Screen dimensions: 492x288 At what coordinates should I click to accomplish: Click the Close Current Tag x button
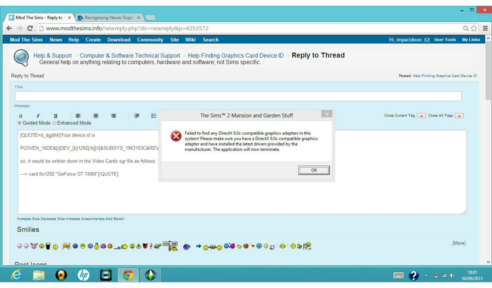click(x=421, y=116)
